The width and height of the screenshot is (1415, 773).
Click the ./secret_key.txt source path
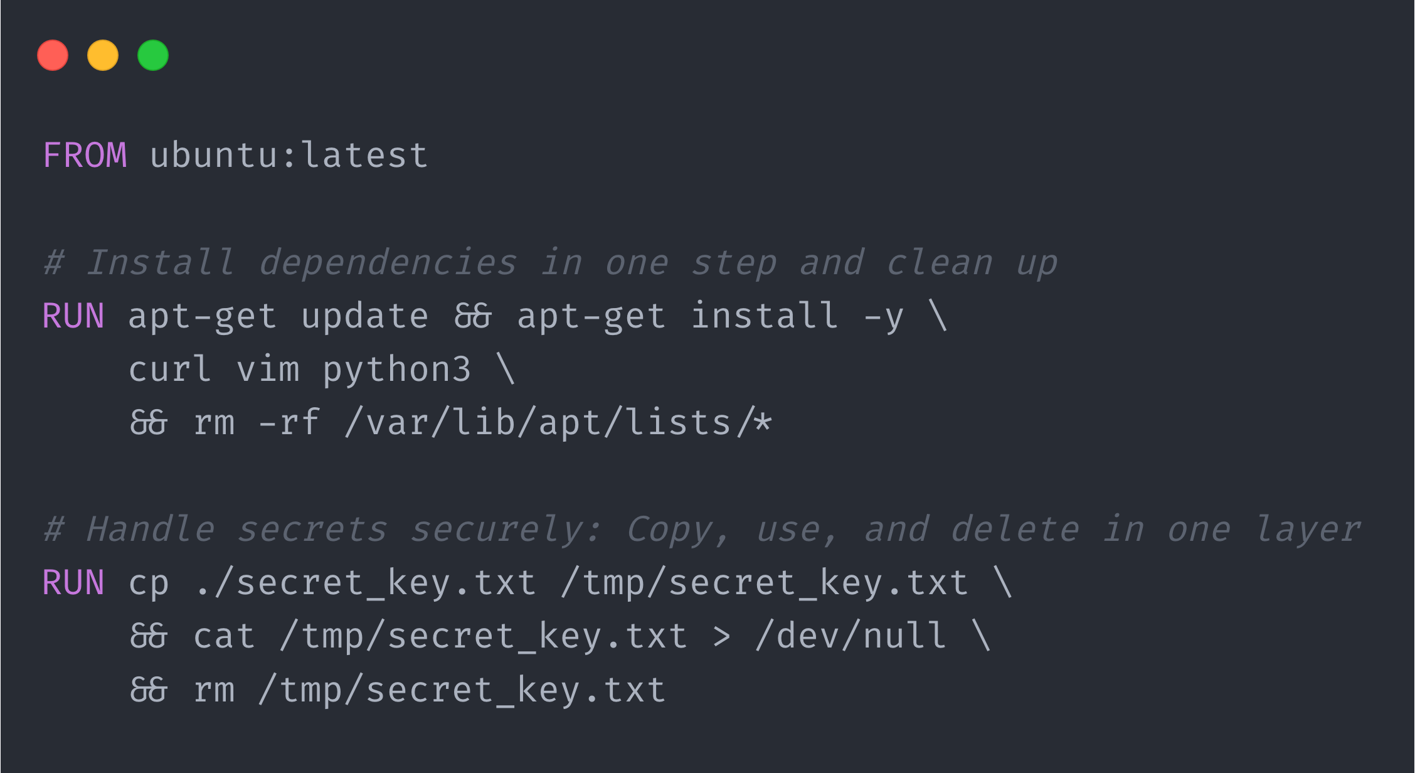click(x=364, y=582)
